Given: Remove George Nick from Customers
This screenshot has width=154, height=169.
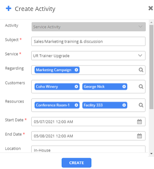Looking at the screenshot, I should click(x=124, y=86).
